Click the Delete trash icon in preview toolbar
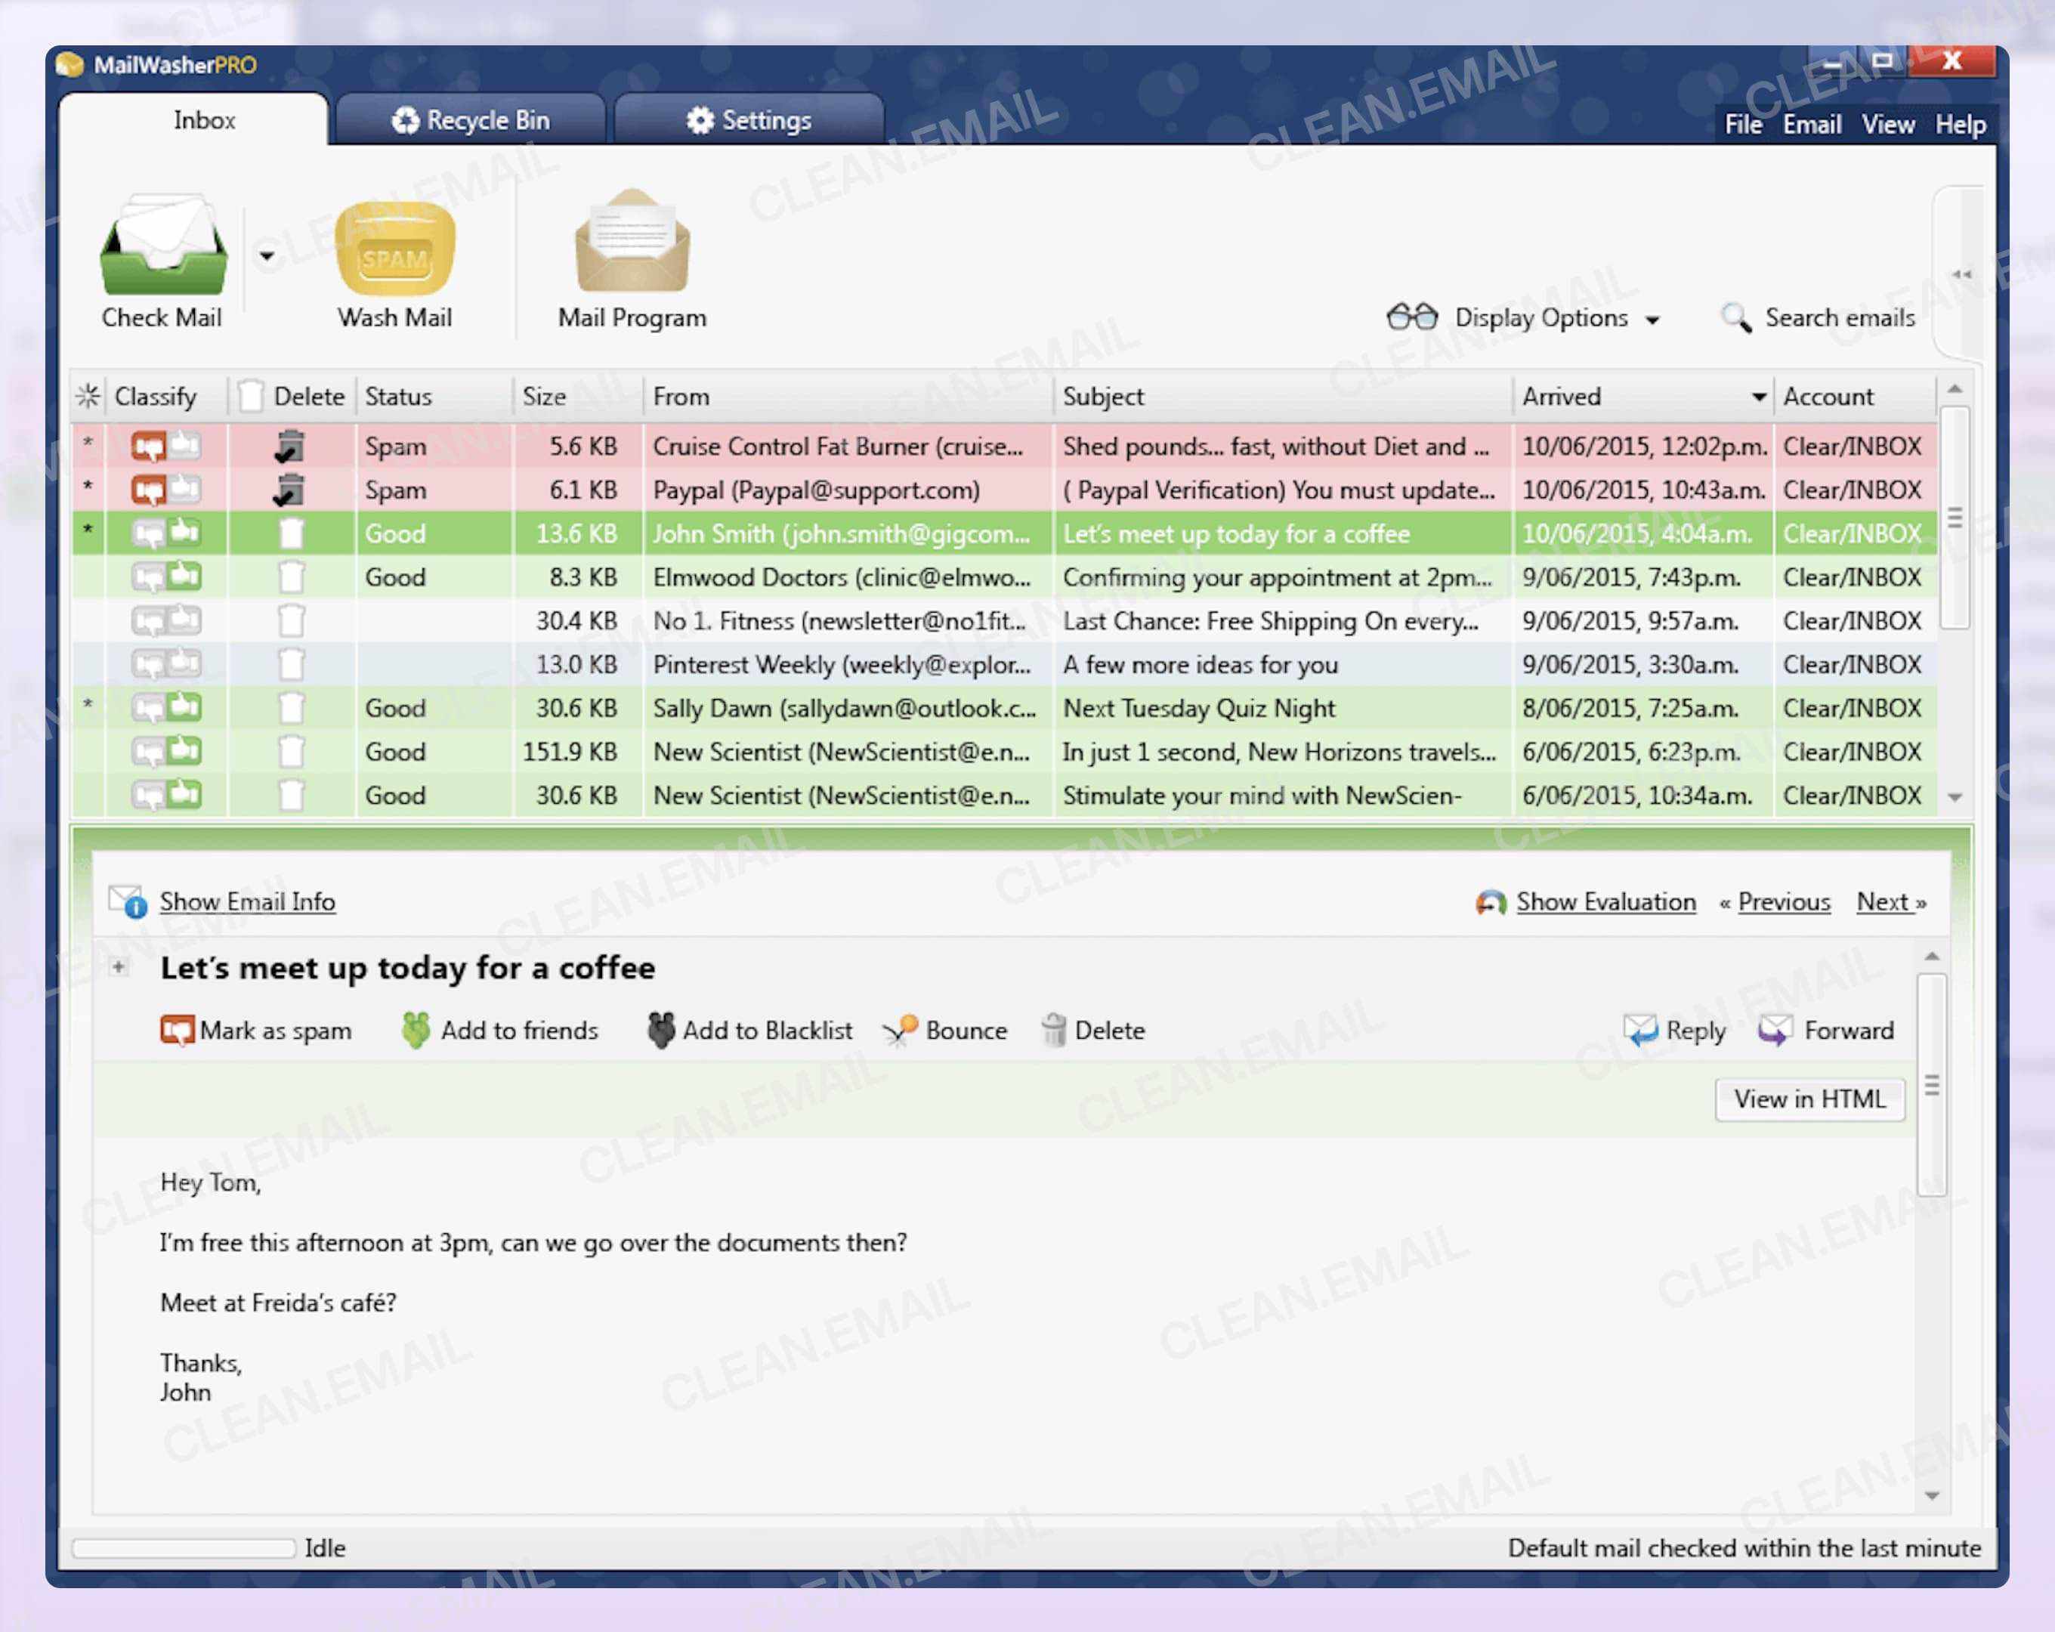The width and height of the screenshot is (2055, 1632). coord(1053,1031)
